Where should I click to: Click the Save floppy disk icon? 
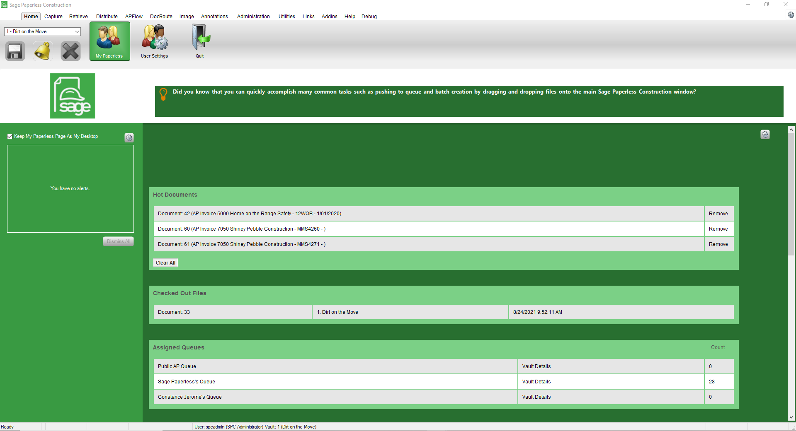(15, 51)
